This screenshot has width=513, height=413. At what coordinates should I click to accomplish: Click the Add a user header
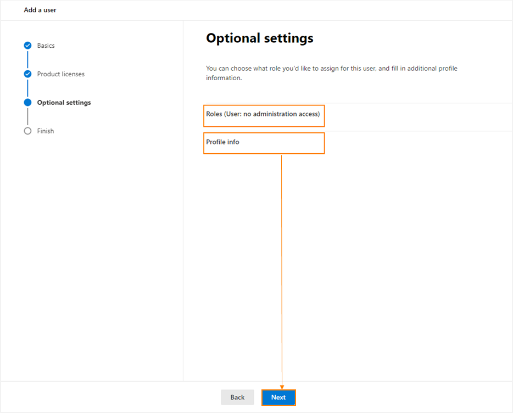[x=40, y=10]
